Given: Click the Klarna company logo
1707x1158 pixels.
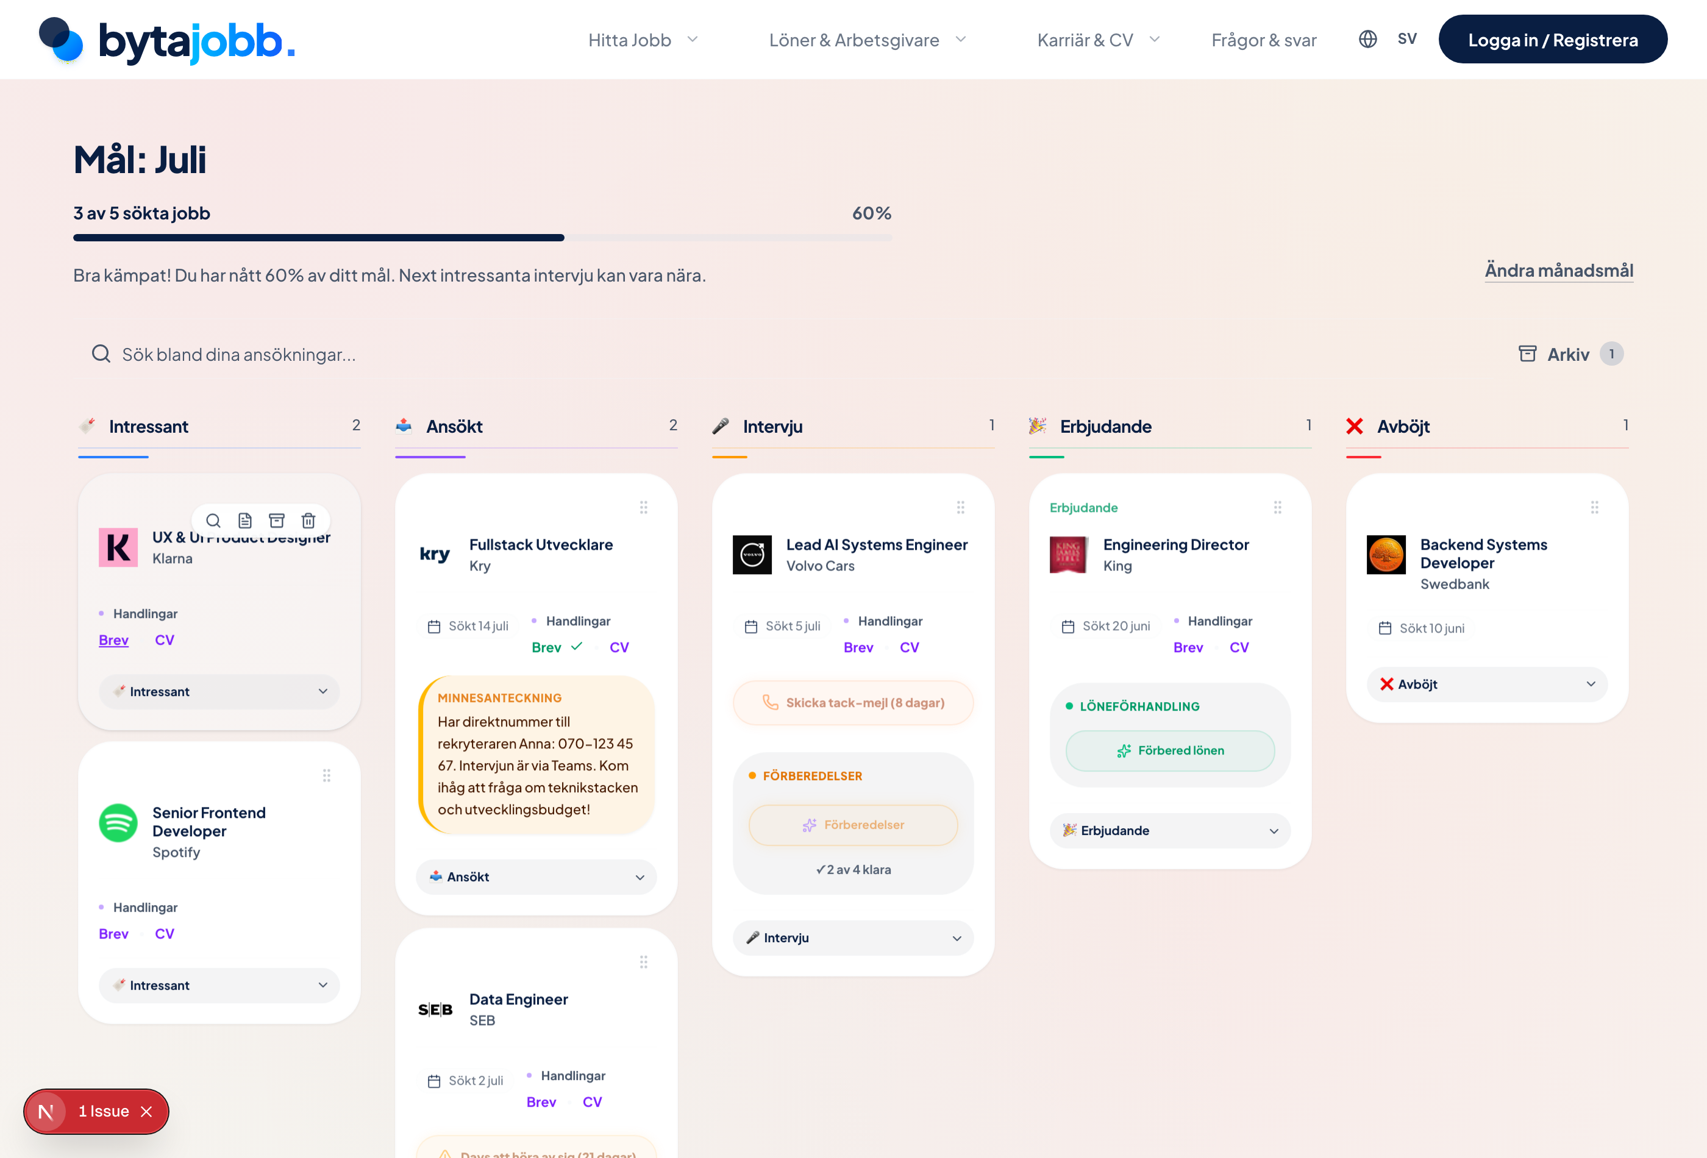Looking at the screenshot, I should [118, 548].
